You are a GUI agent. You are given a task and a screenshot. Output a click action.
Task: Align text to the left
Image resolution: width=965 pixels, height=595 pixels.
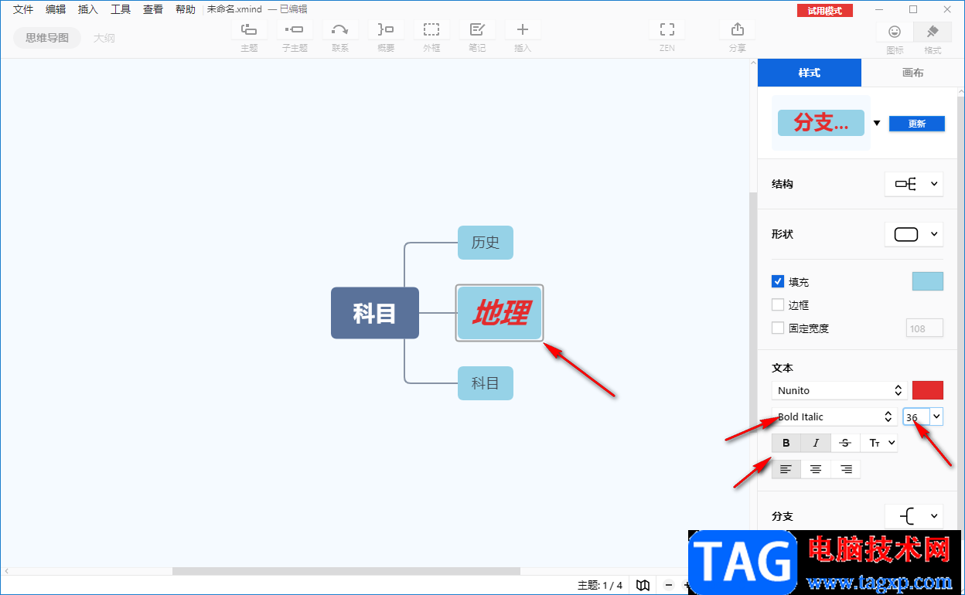coord(786,469)
